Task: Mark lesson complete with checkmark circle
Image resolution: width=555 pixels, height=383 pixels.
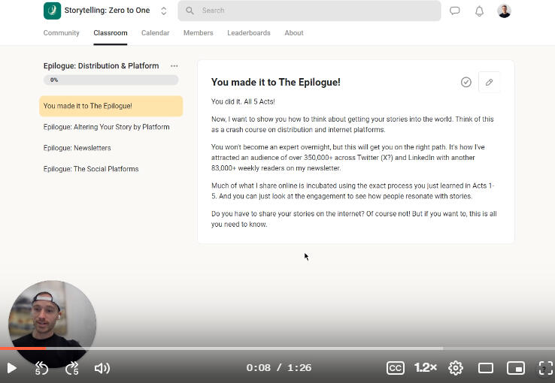Action: pos(466,82)
